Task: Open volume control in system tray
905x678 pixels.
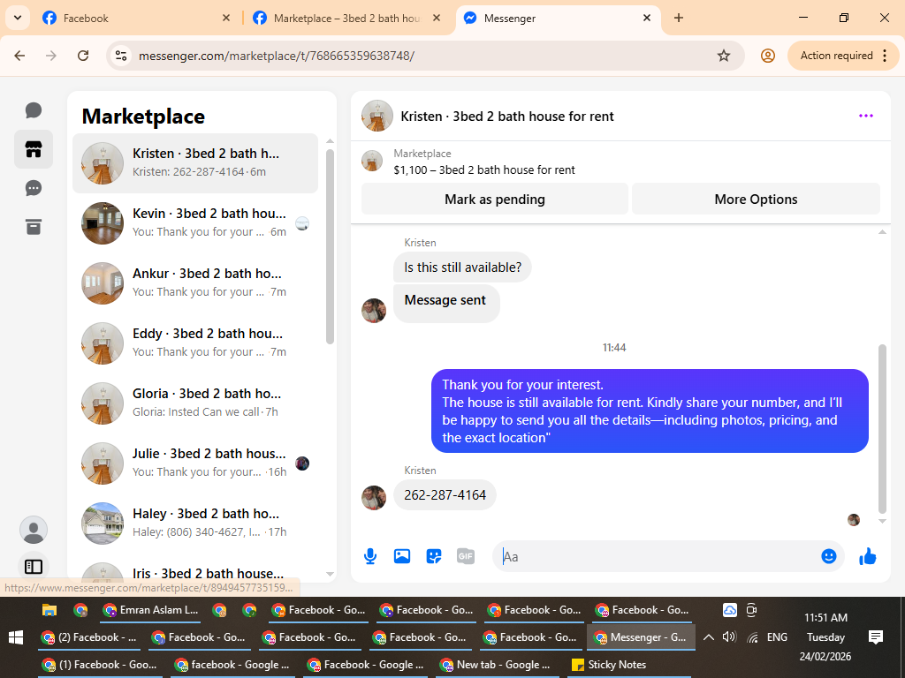Action: coord(729,637)
